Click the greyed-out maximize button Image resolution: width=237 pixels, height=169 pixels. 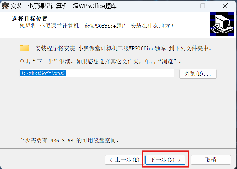[x=203, y=6]
